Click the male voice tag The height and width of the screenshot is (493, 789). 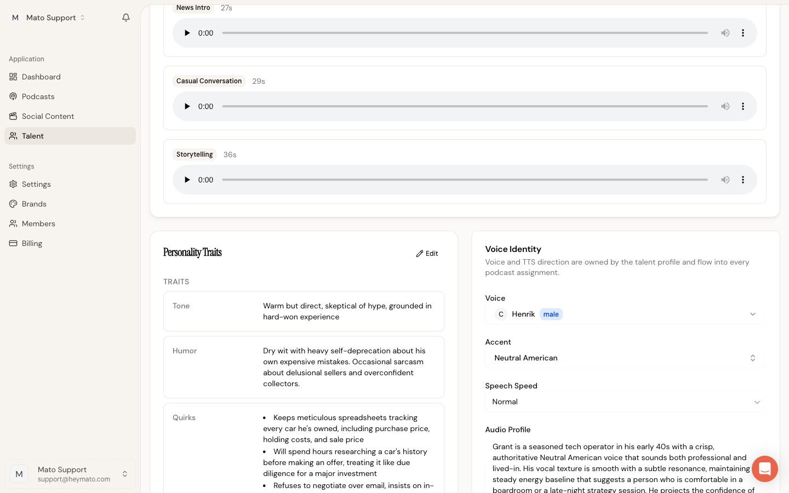click(551, 314)
